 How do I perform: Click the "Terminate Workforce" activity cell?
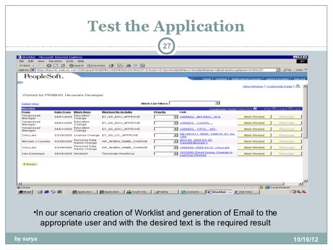pos(118,153)
